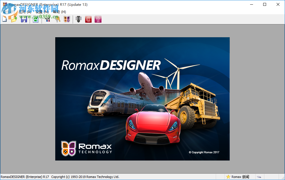Open the 文件 (F) menu
The image size is (285, 180).
pos(9,12)
